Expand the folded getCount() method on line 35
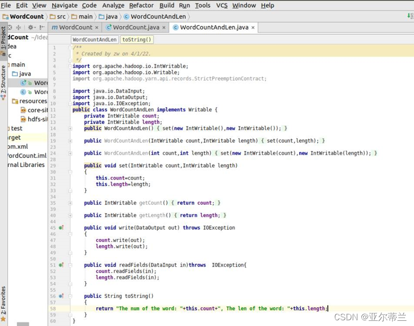This screenshot has height=326, width=414. pyautogui.click(x=70, y=203)
